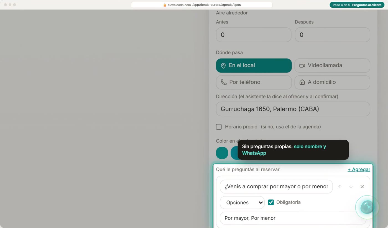Click the Después buffer field
The height and width of the screenshot is (228, 388).
[x=333, y=35]
